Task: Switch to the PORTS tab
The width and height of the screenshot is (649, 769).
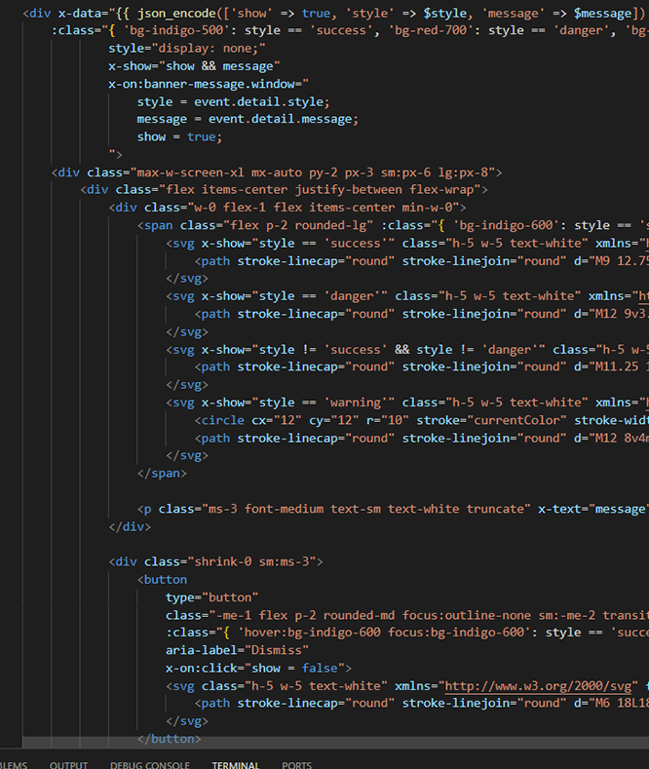Action: pos(297,765)
